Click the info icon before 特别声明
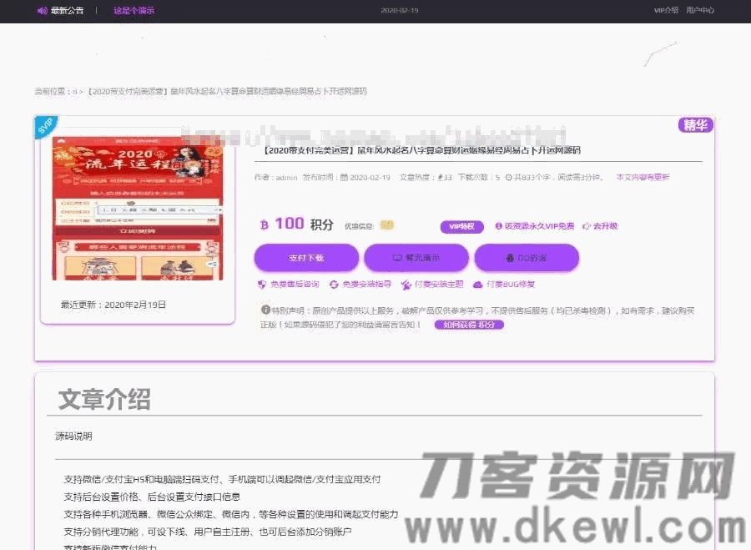The image size is (751, 550). [x=265, y=310]
